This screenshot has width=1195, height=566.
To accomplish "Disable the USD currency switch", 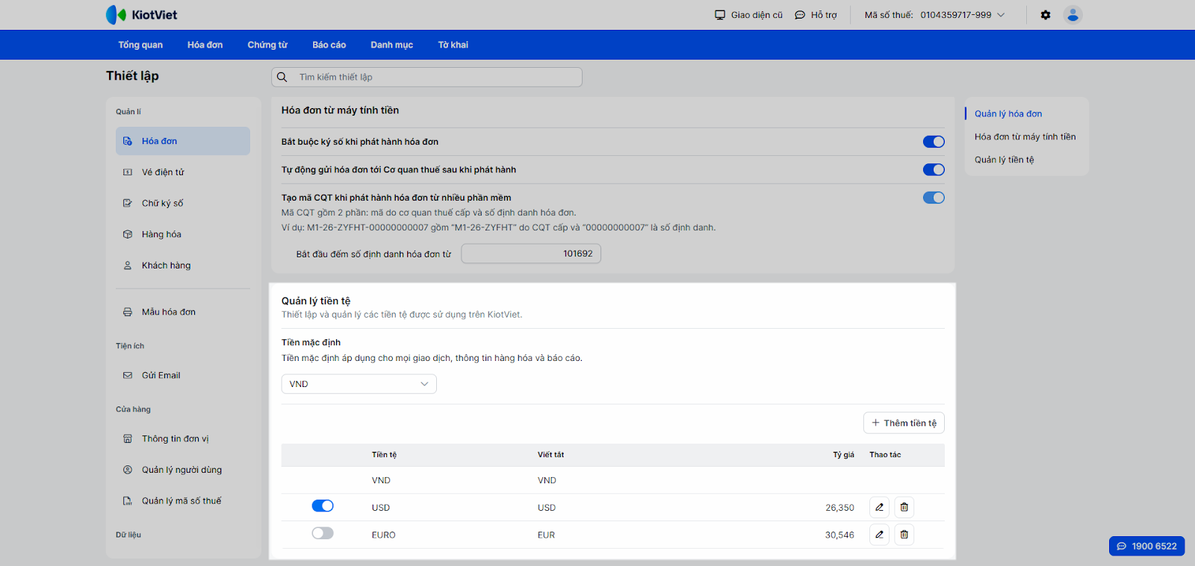I will tap(323, 506).
